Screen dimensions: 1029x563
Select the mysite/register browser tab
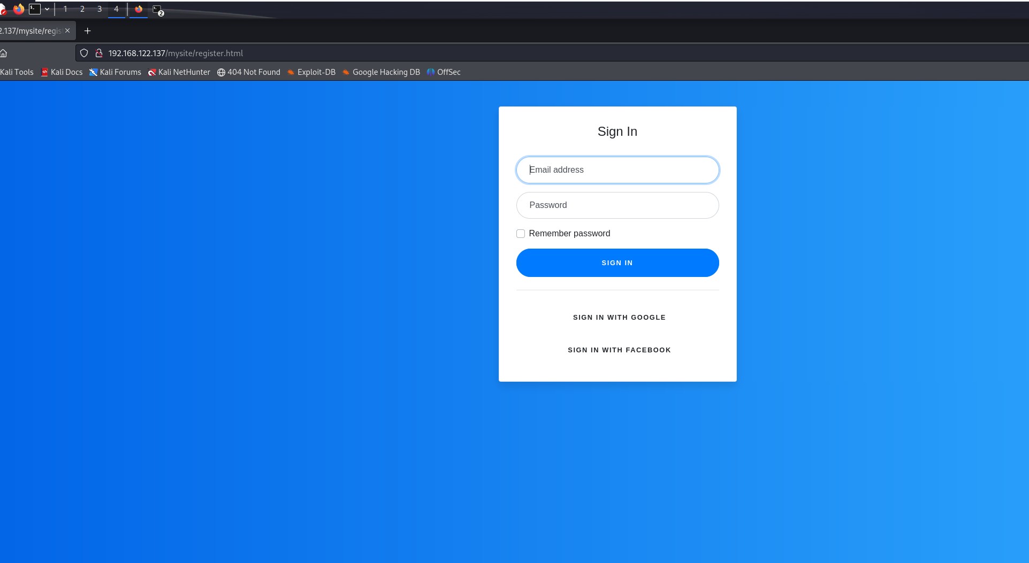[x=31, y=31]
